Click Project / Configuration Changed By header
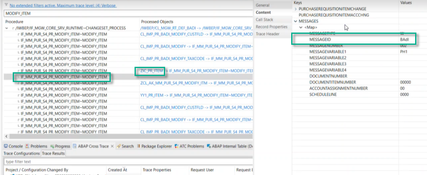Viewport: 427px width, 175px height. click(x=37, y=170)
